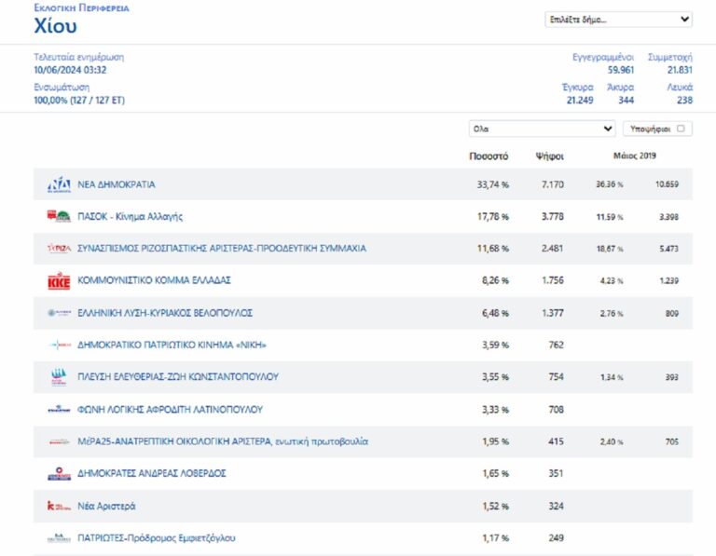Open the ΚΟΜΜΟΥΝΙΣΤΙΚΟ ΚΟΜΜΑ ΕΛΛΑΔΑΣ link

tap(154, 280)
